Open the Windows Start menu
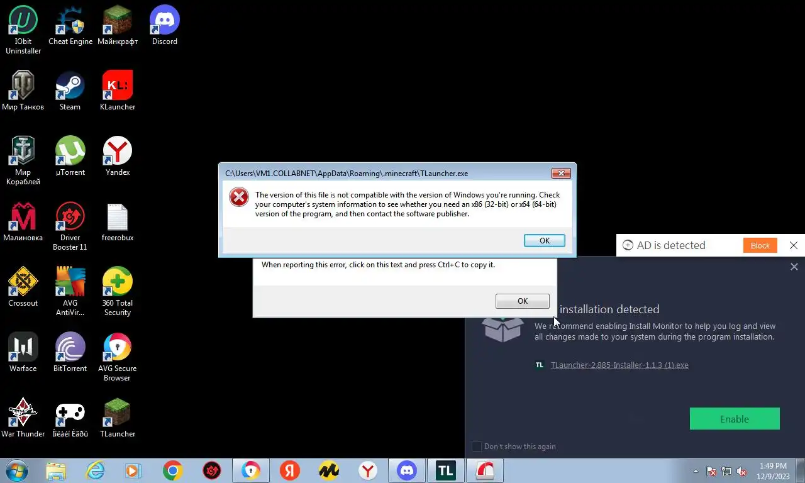The height and width of the screenshot is (483, 805). point(18,470)
